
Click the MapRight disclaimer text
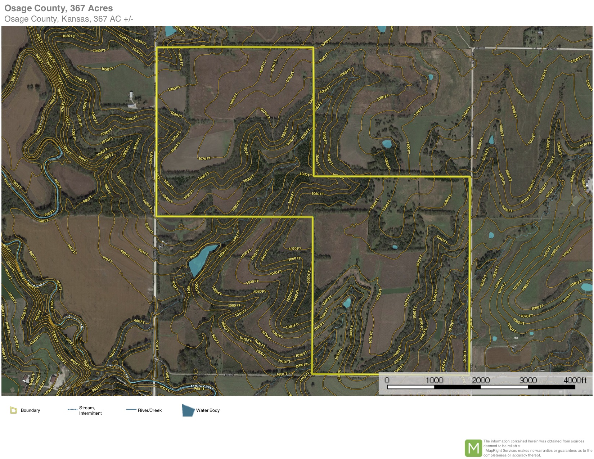point(537,448)
